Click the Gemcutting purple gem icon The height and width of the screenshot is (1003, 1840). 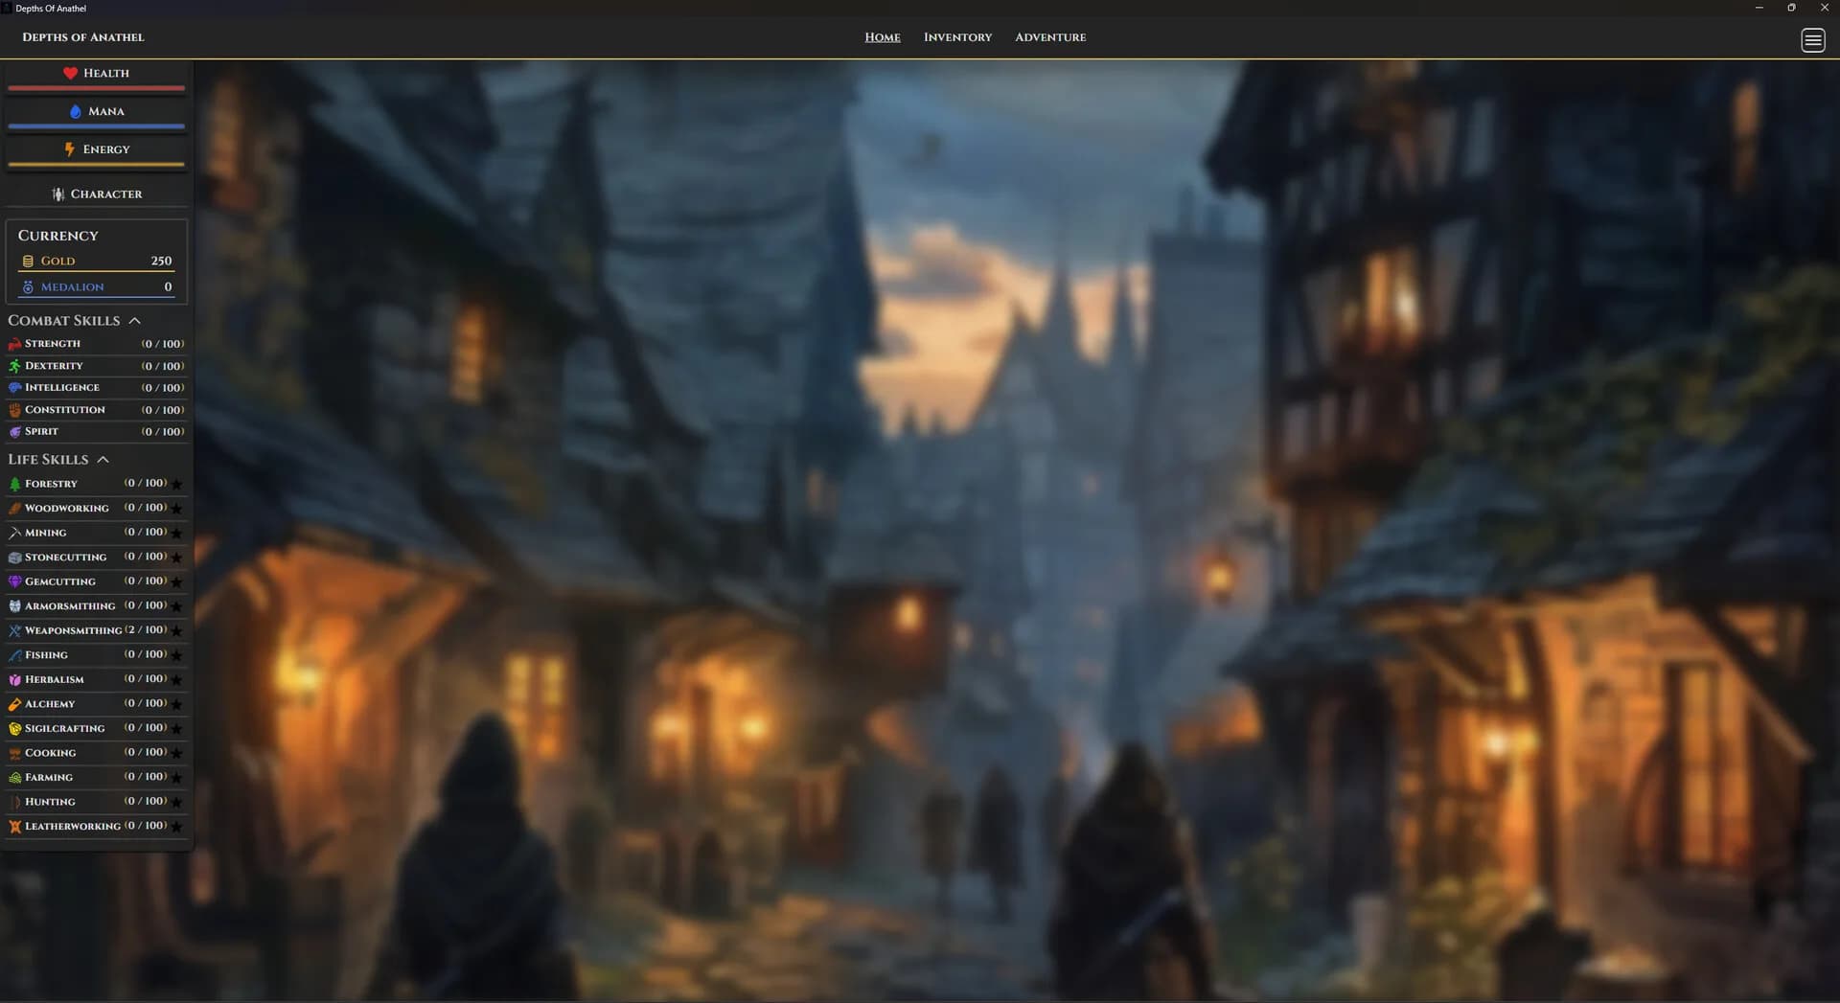(x=14, y=581)
